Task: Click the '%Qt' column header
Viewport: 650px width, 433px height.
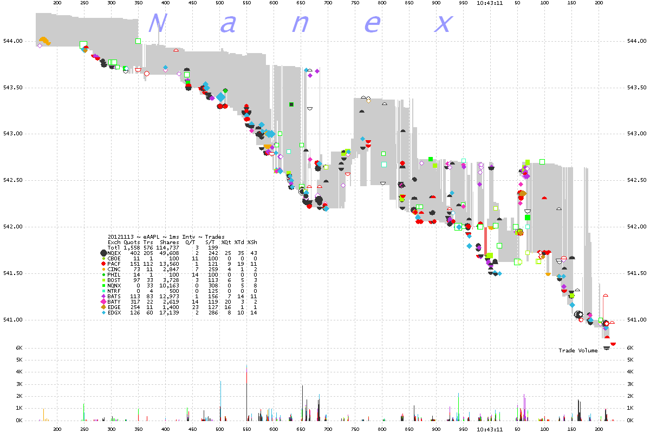Action: 226,242
